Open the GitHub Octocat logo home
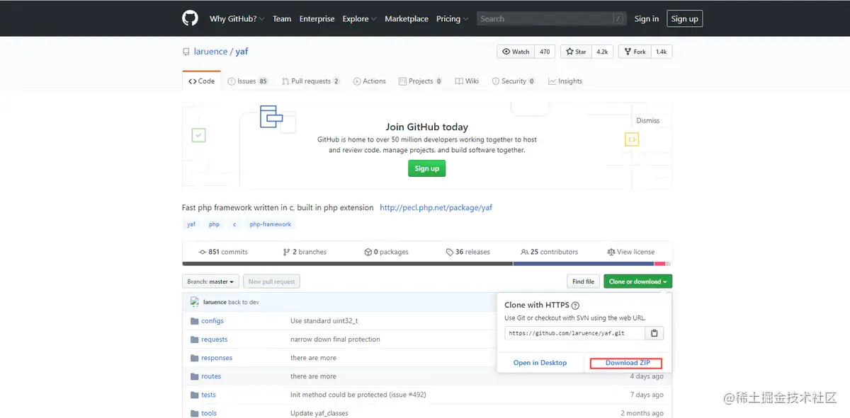This screenshot has height=418, width=850. [190, 18]
